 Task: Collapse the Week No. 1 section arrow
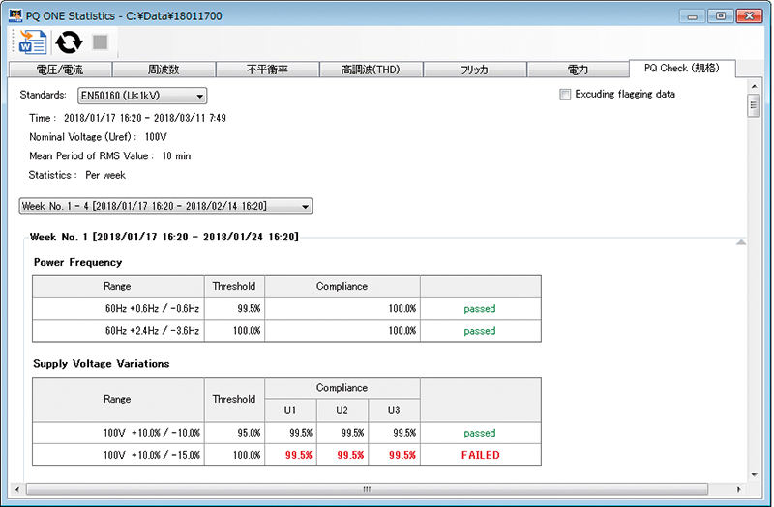(740, 242)
